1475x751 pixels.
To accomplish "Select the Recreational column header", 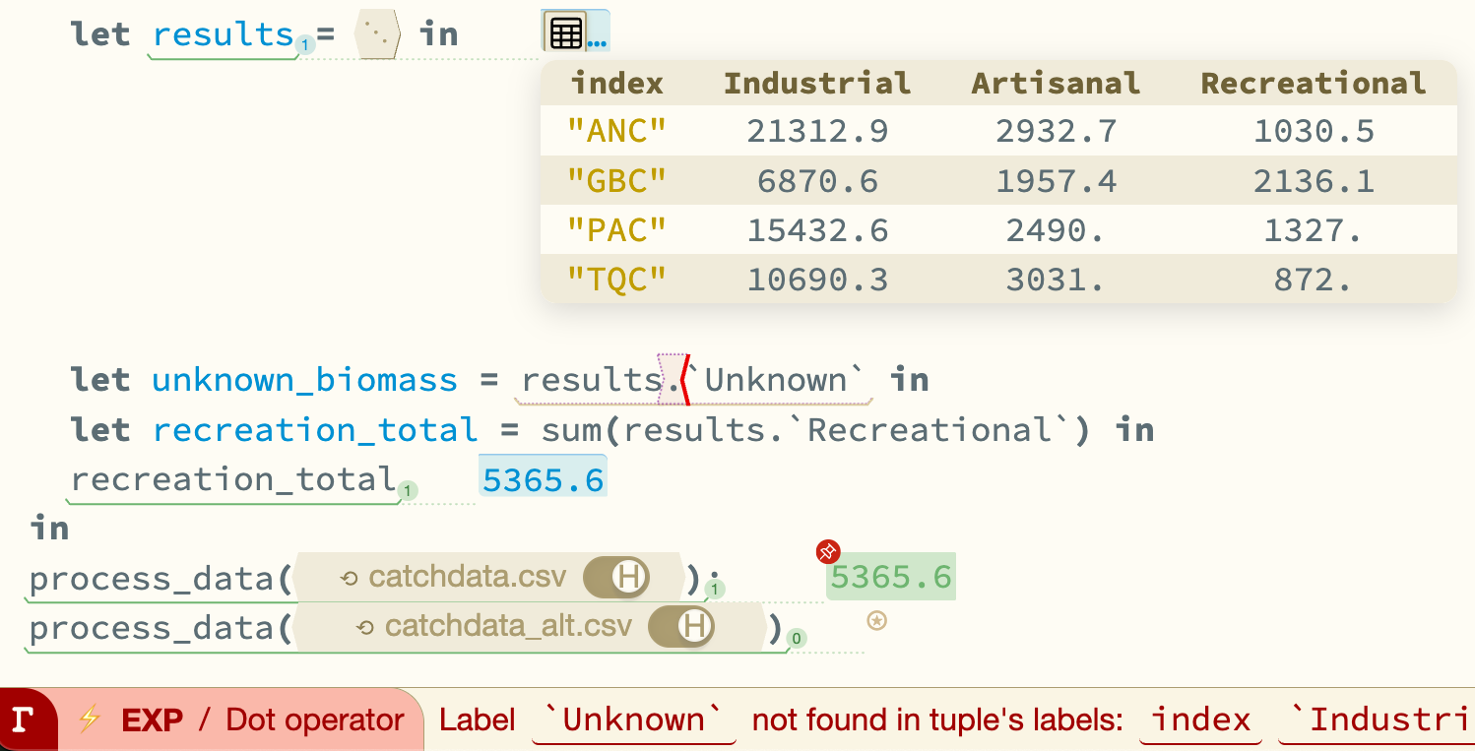I will tap(1314, 84).
